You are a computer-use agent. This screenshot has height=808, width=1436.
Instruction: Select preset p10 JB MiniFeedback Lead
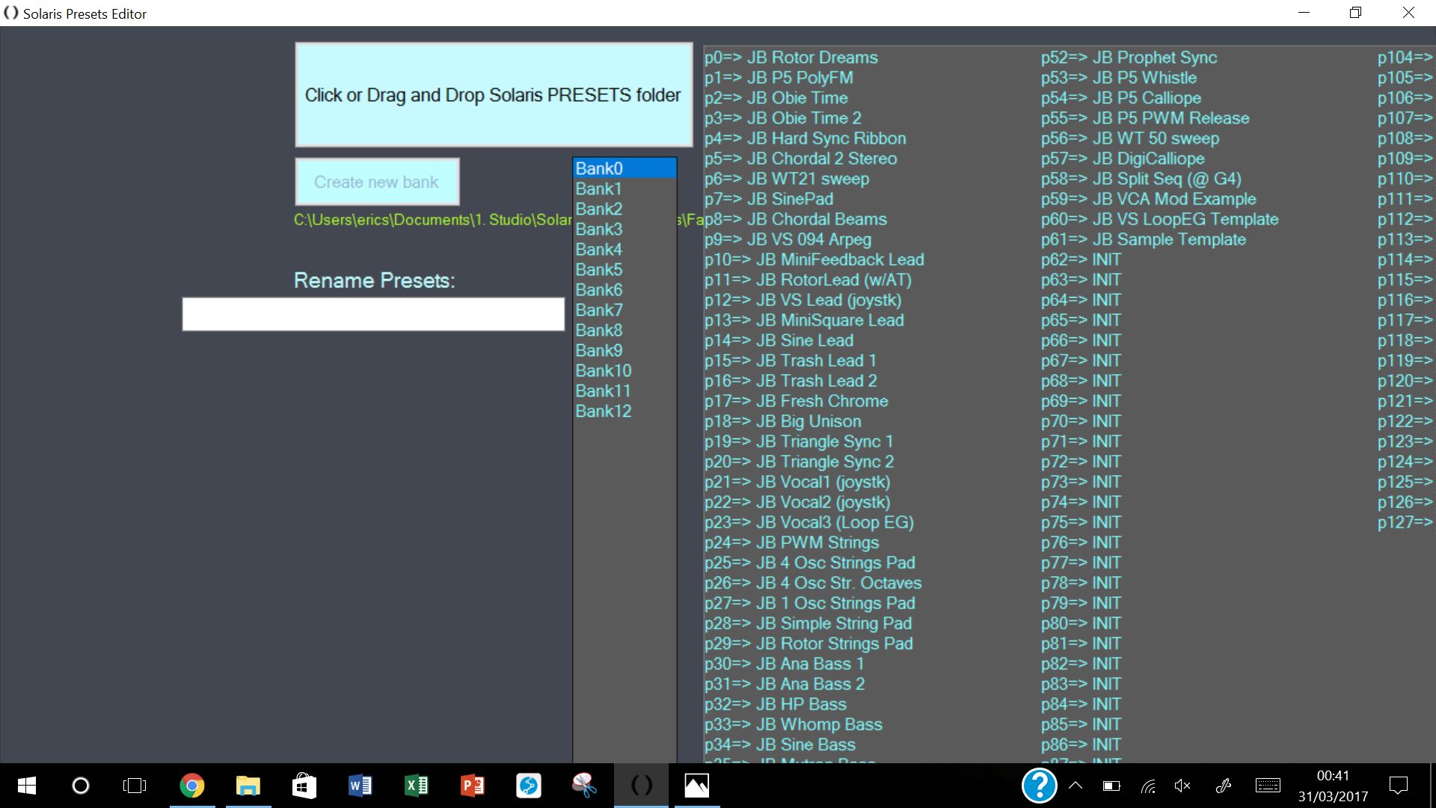(814, 260)
